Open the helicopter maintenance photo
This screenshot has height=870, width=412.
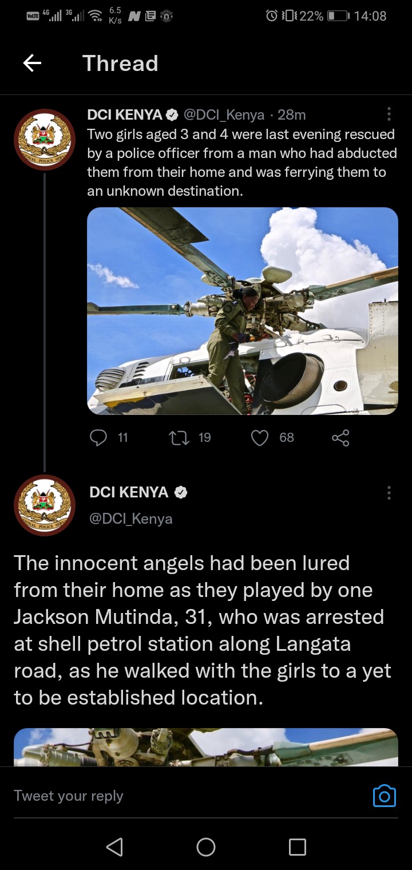click(243, 311)
